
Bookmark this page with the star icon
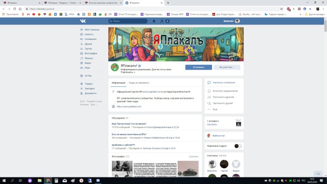coord(282,9)
